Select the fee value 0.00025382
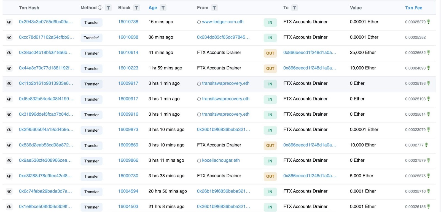This screenshot has width=441, height=212. click(x=415, y=37)
